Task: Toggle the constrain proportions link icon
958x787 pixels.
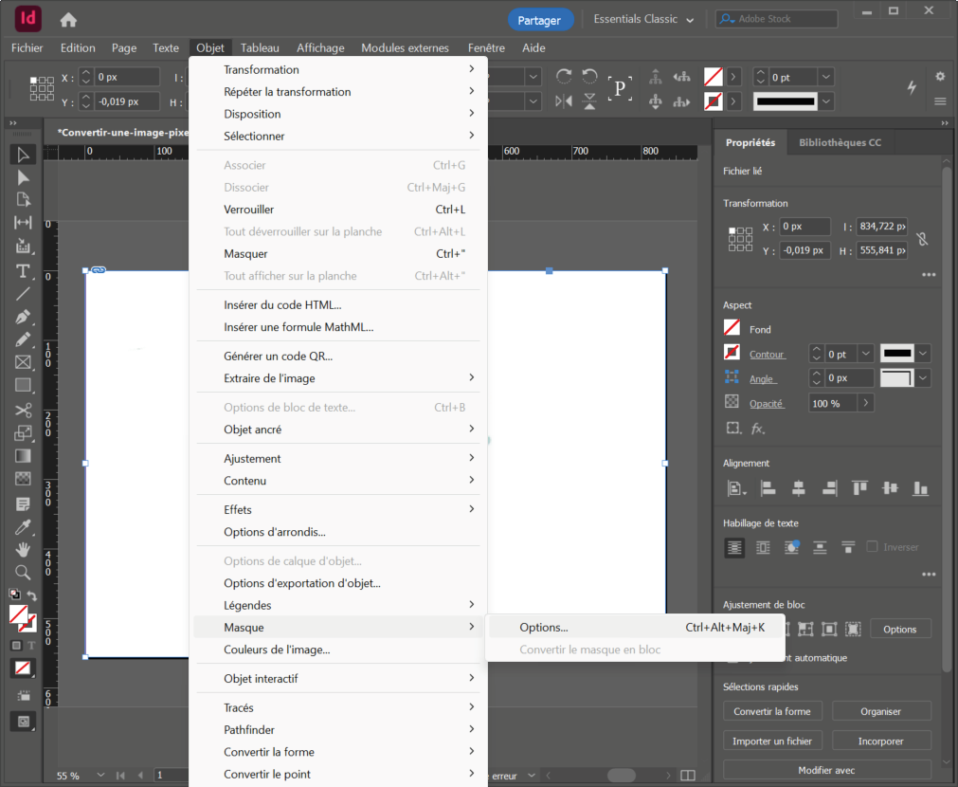Action: pyautogui.click(x=922, y=239)
